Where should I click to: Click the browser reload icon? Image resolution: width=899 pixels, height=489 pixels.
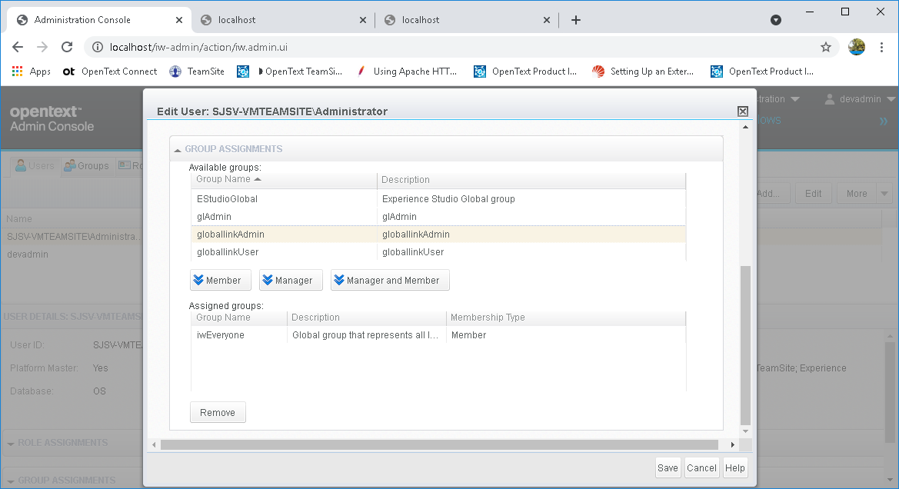[x=67, y=47]
